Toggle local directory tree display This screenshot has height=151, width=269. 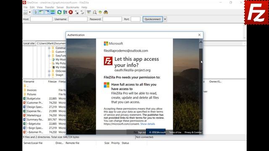point(41,12)
